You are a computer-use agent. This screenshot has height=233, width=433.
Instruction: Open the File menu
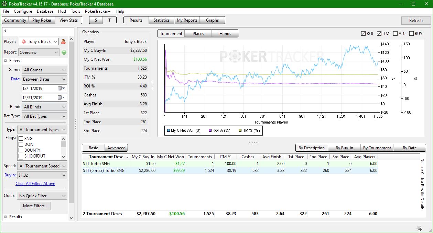6,11
